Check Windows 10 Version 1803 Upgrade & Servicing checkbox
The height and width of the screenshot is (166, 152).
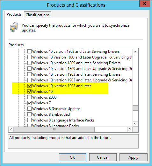point(29,57)
